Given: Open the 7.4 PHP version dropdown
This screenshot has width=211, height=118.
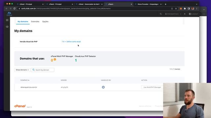Looking at the screenshot, I should 64,42.
